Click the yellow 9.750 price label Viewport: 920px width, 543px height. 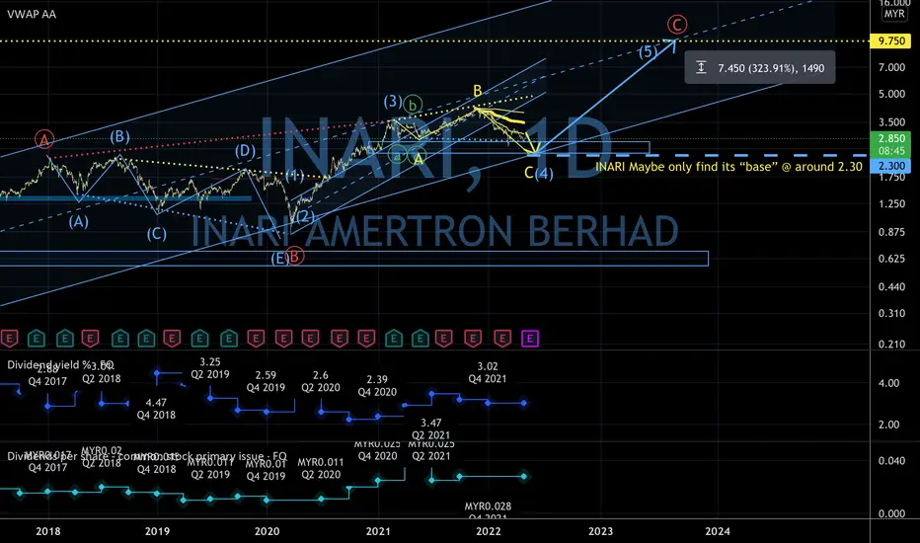pyautogui.click(x=890, y=40)
